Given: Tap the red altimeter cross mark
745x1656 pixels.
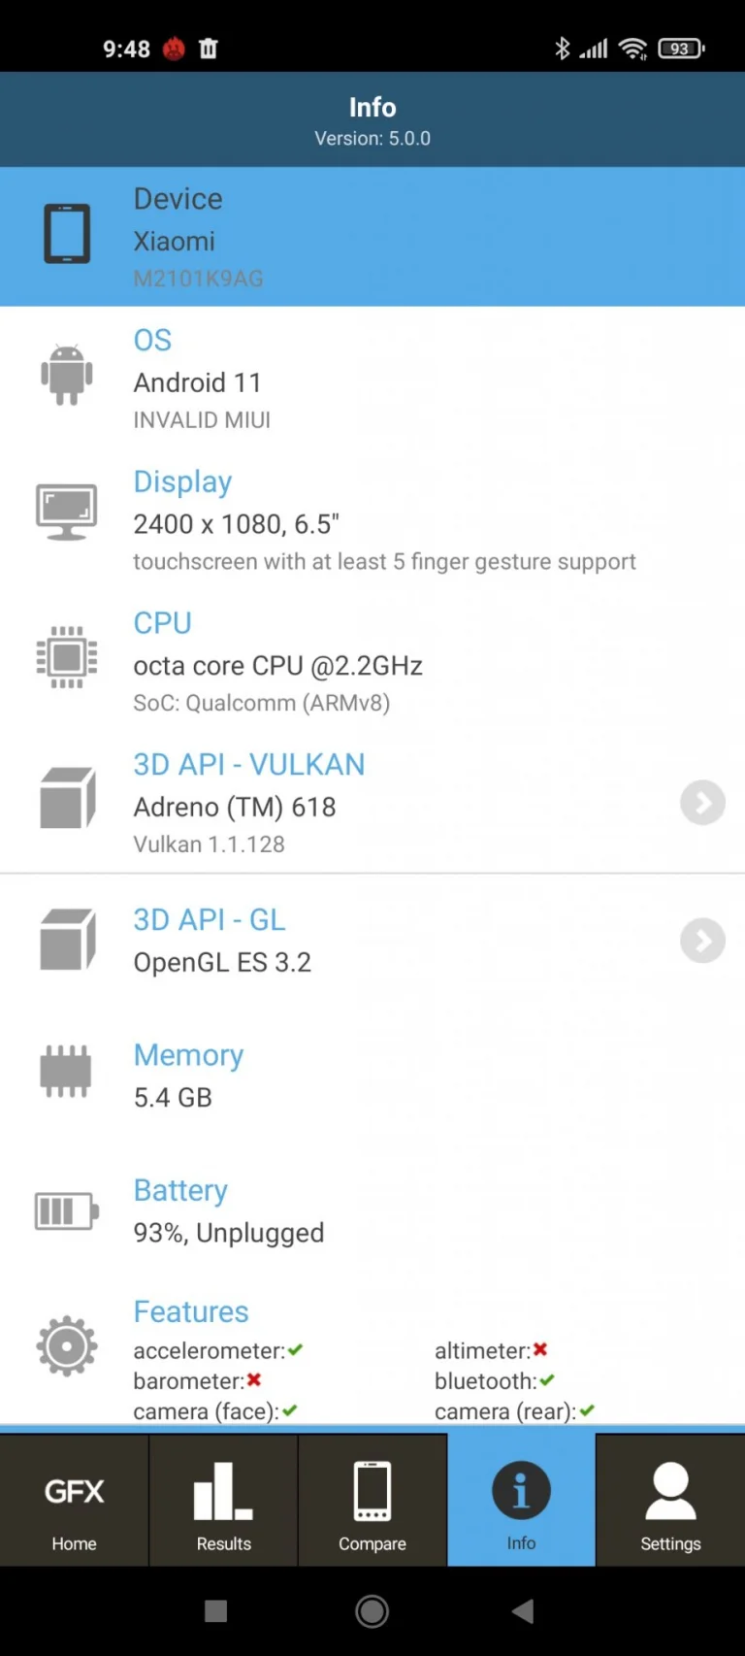Looking at the screenshot, I should (x=540, y=1349).
